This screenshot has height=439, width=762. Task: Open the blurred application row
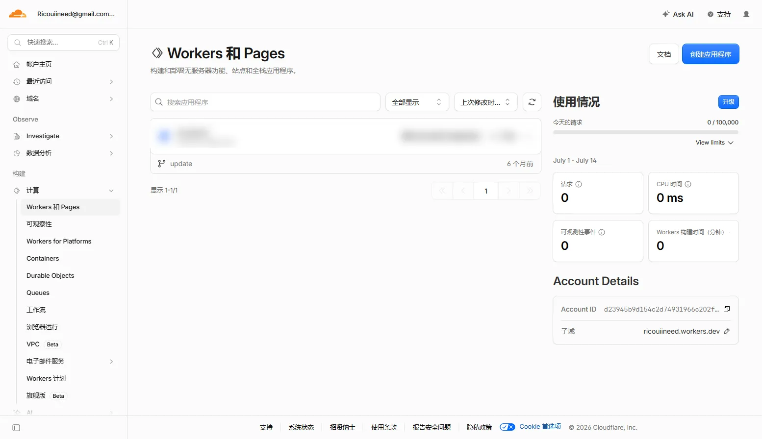point(346,136)
